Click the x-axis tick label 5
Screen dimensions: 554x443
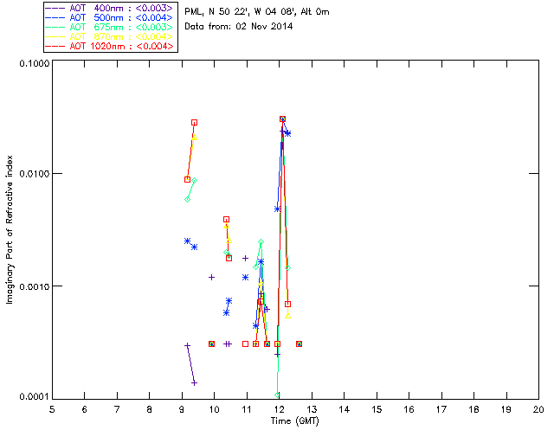click(52, 409)
